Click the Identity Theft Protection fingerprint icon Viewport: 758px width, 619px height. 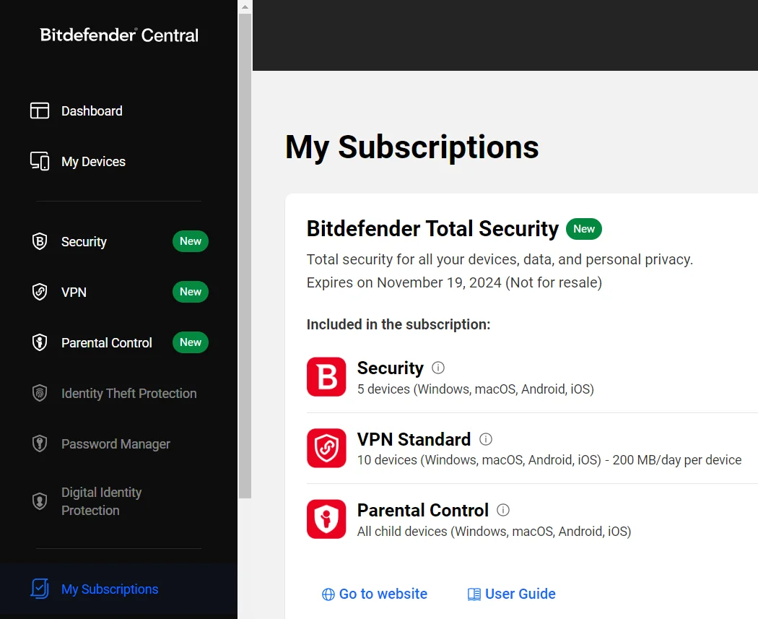tap(40, 393)
